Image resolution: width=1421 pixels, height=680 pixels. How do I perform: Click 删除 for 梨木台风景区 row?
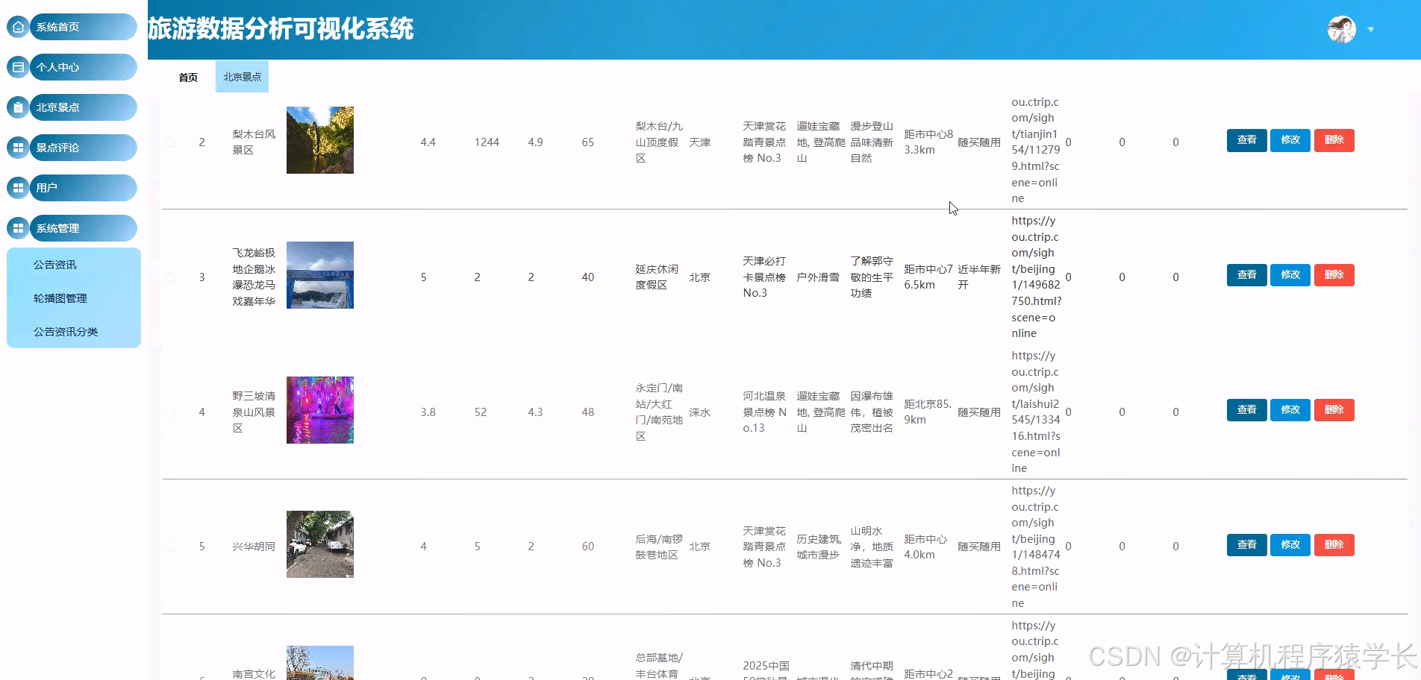(x=1334, y=140)
